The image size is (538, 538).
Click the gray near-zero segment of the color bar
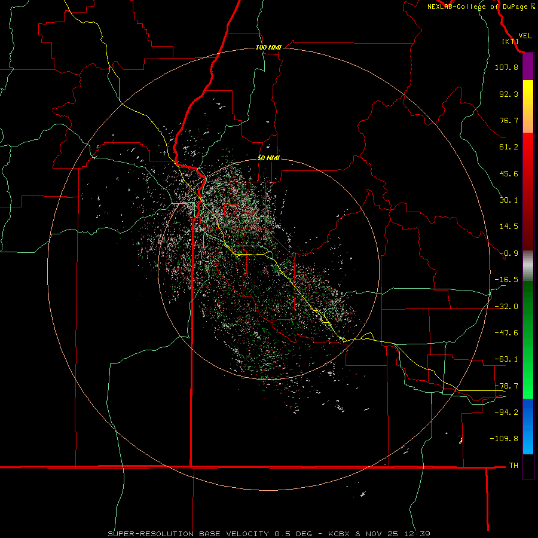pos(528,266)
